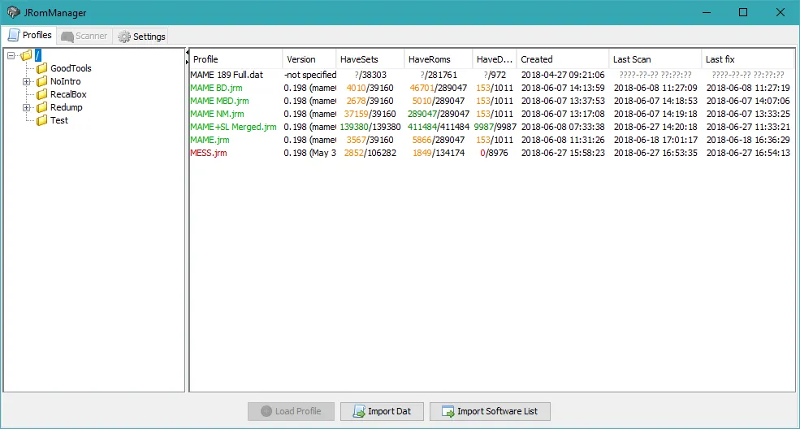Image resolution: width=800 pixels, height=429 pixels.
Task: Select the Test folder label
Action: coord(59,120)
